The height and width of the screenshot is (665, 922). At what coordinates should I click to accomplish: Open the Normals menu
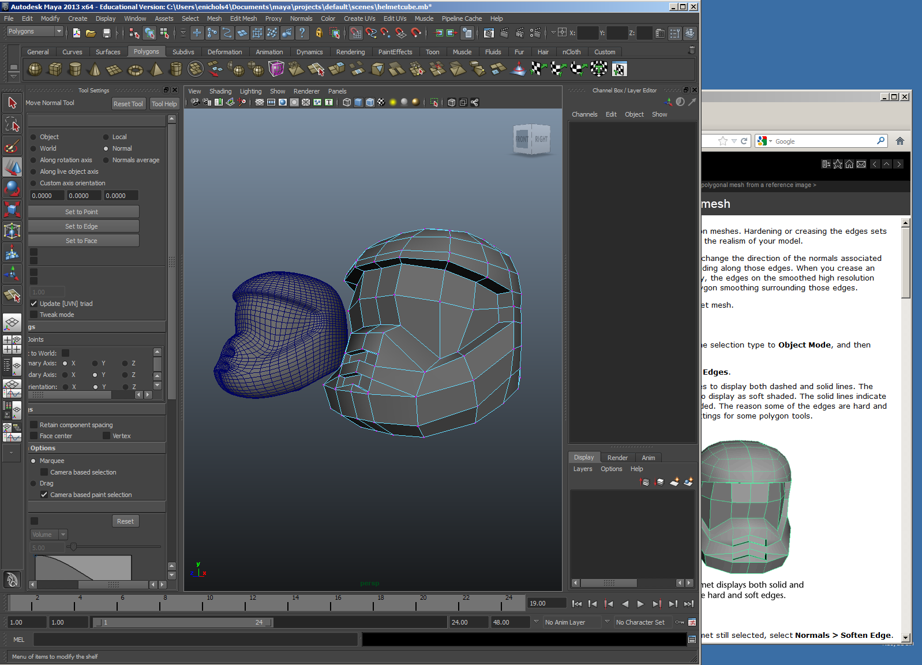point(301,18)
